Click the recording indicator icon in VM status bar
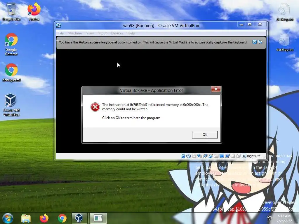Image resolution: width=299 pixels, height=224 pixels. pos(227,156)
